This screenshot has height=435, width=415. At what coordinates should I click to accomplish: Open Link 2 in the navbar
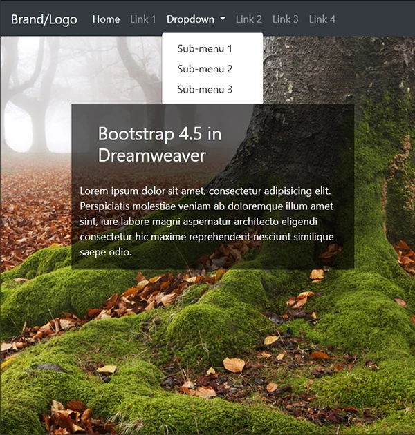(248, 19)
